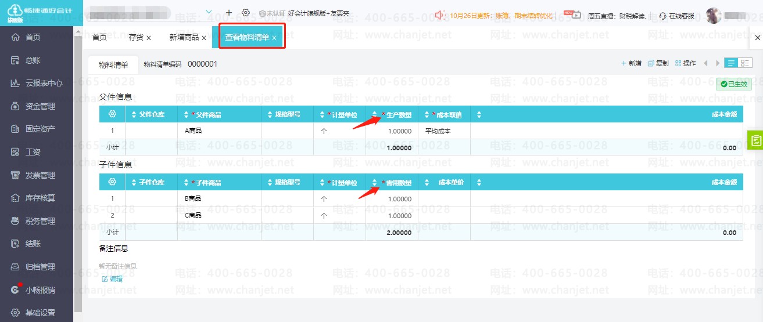Switch to detail card view toggle

743,63
